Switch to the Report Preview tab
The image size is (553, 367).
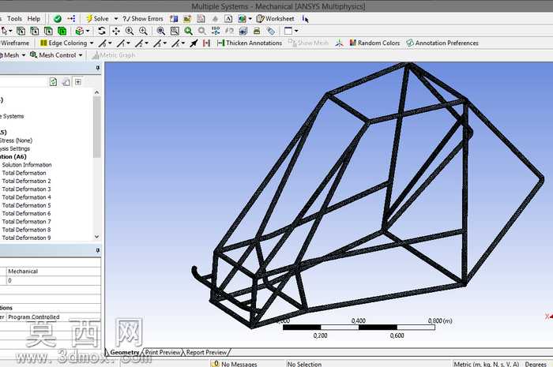[207, 352]
